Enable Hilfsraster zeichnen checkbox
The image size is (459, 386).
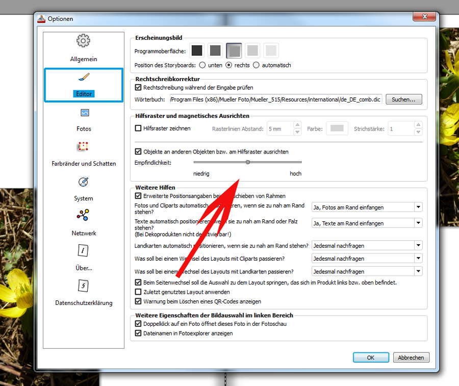click(138, 128)
